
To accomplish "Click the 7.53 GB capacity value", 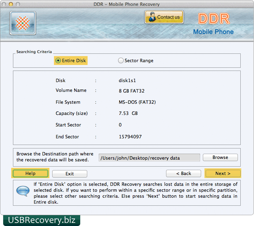I will (x=128, y=113).
